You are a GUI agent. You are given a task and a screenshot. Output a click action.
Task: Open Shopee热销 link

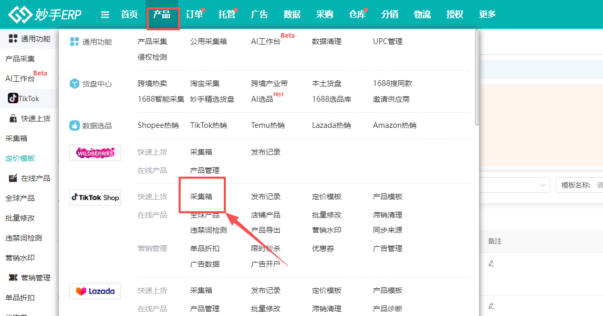158,125
